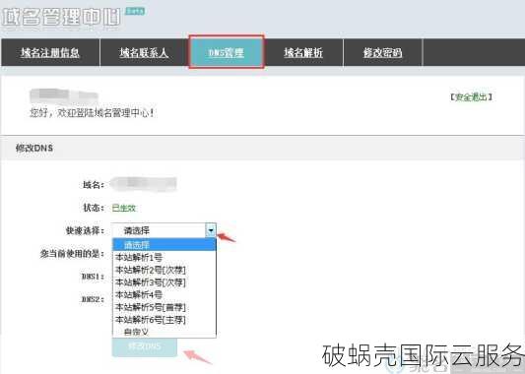Screen dimensions: 525x374
Task: Click the 修改DNS section heading
Action: point(34,148)
